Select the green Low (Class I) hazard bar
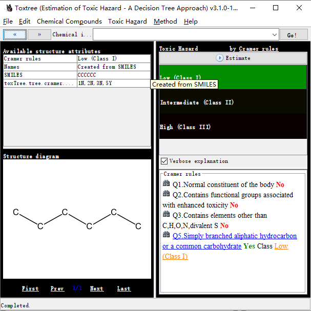This screenshot has height=311, width=311. [x=233, y=78]
